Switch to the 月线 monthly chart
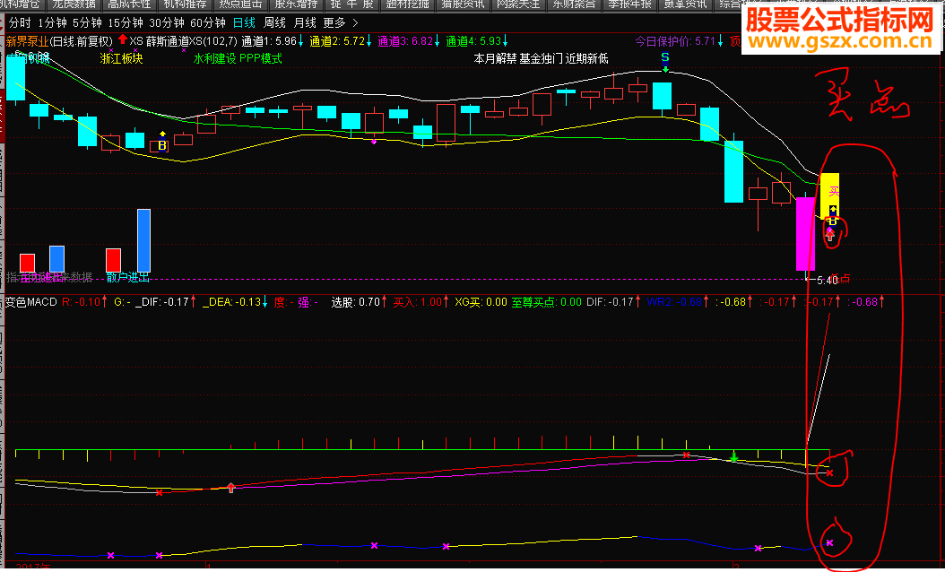The height and width of the screenshot is (572, 945). (x=305, y=23)
